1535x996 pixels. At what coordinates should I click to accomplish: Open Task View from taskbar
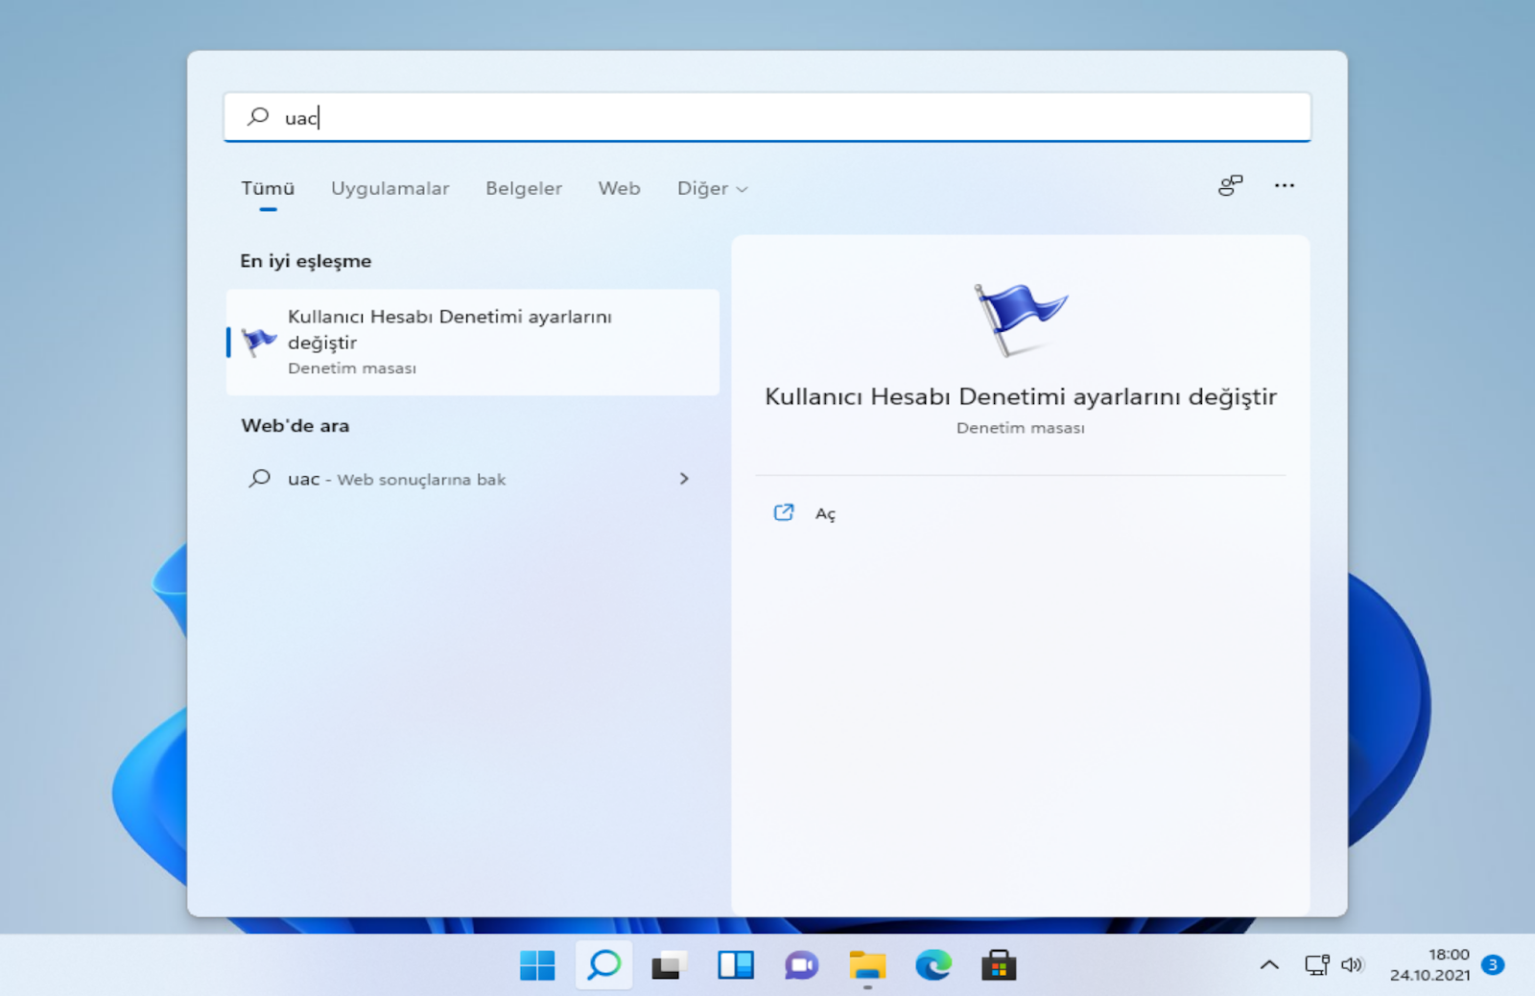pyautogui.click(x=670, y=965)
